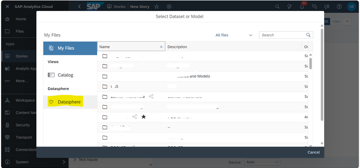Screen dimensions: 360x168
Task: Click the Workspace icon in the sidebar
Action: click(7, 100)
